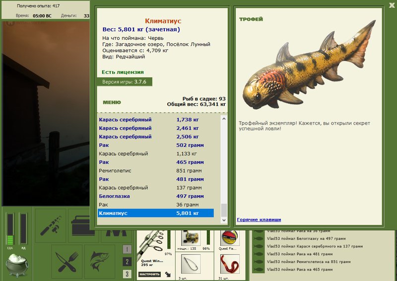Screen dimensions: 397x281
Task: Select the Рак 481 грамм row
Action: point(156,179)
